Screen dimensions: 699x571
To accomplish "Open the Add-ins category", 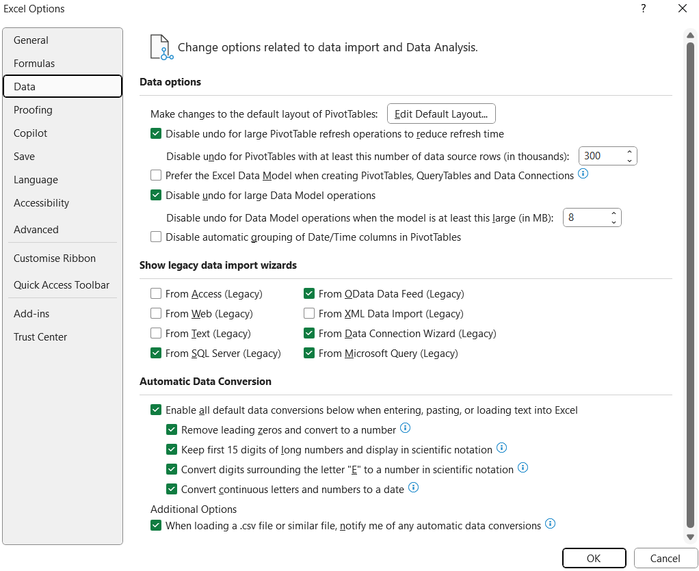I will 62,313.
